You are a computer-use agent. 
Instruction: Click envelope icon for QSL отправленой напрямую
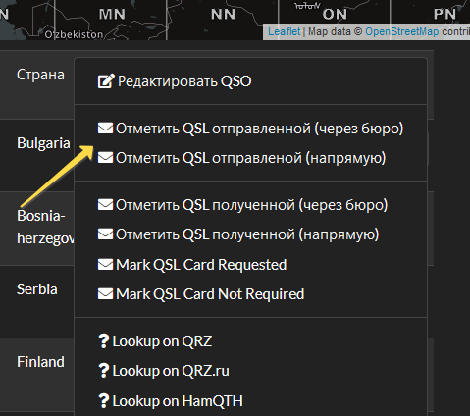(x=105, y=158)
